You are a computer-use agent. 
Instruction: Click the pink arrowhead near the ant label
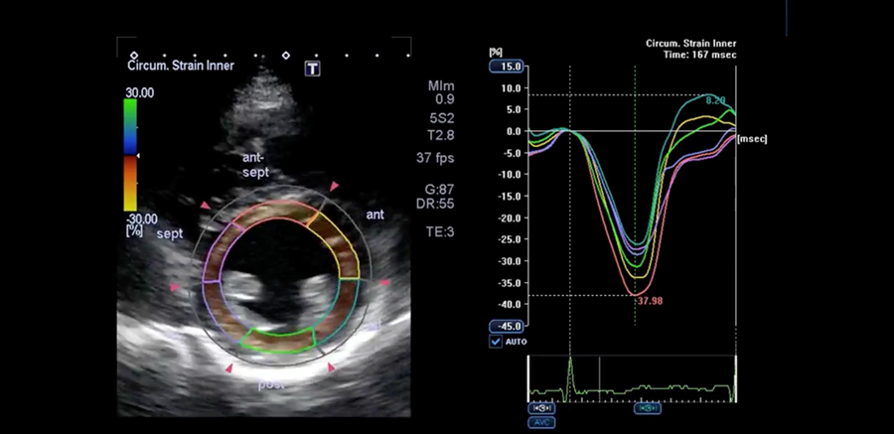pos(335,186)
